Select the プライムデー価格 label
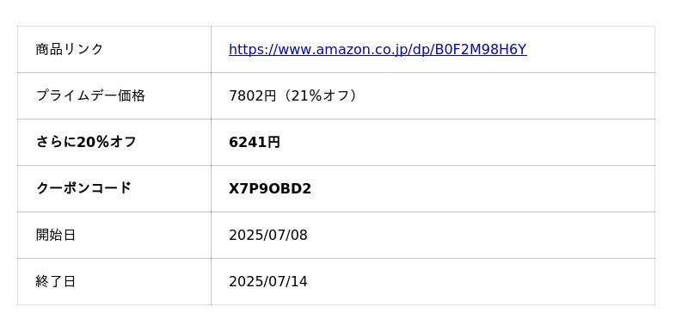 coord(90,95)
